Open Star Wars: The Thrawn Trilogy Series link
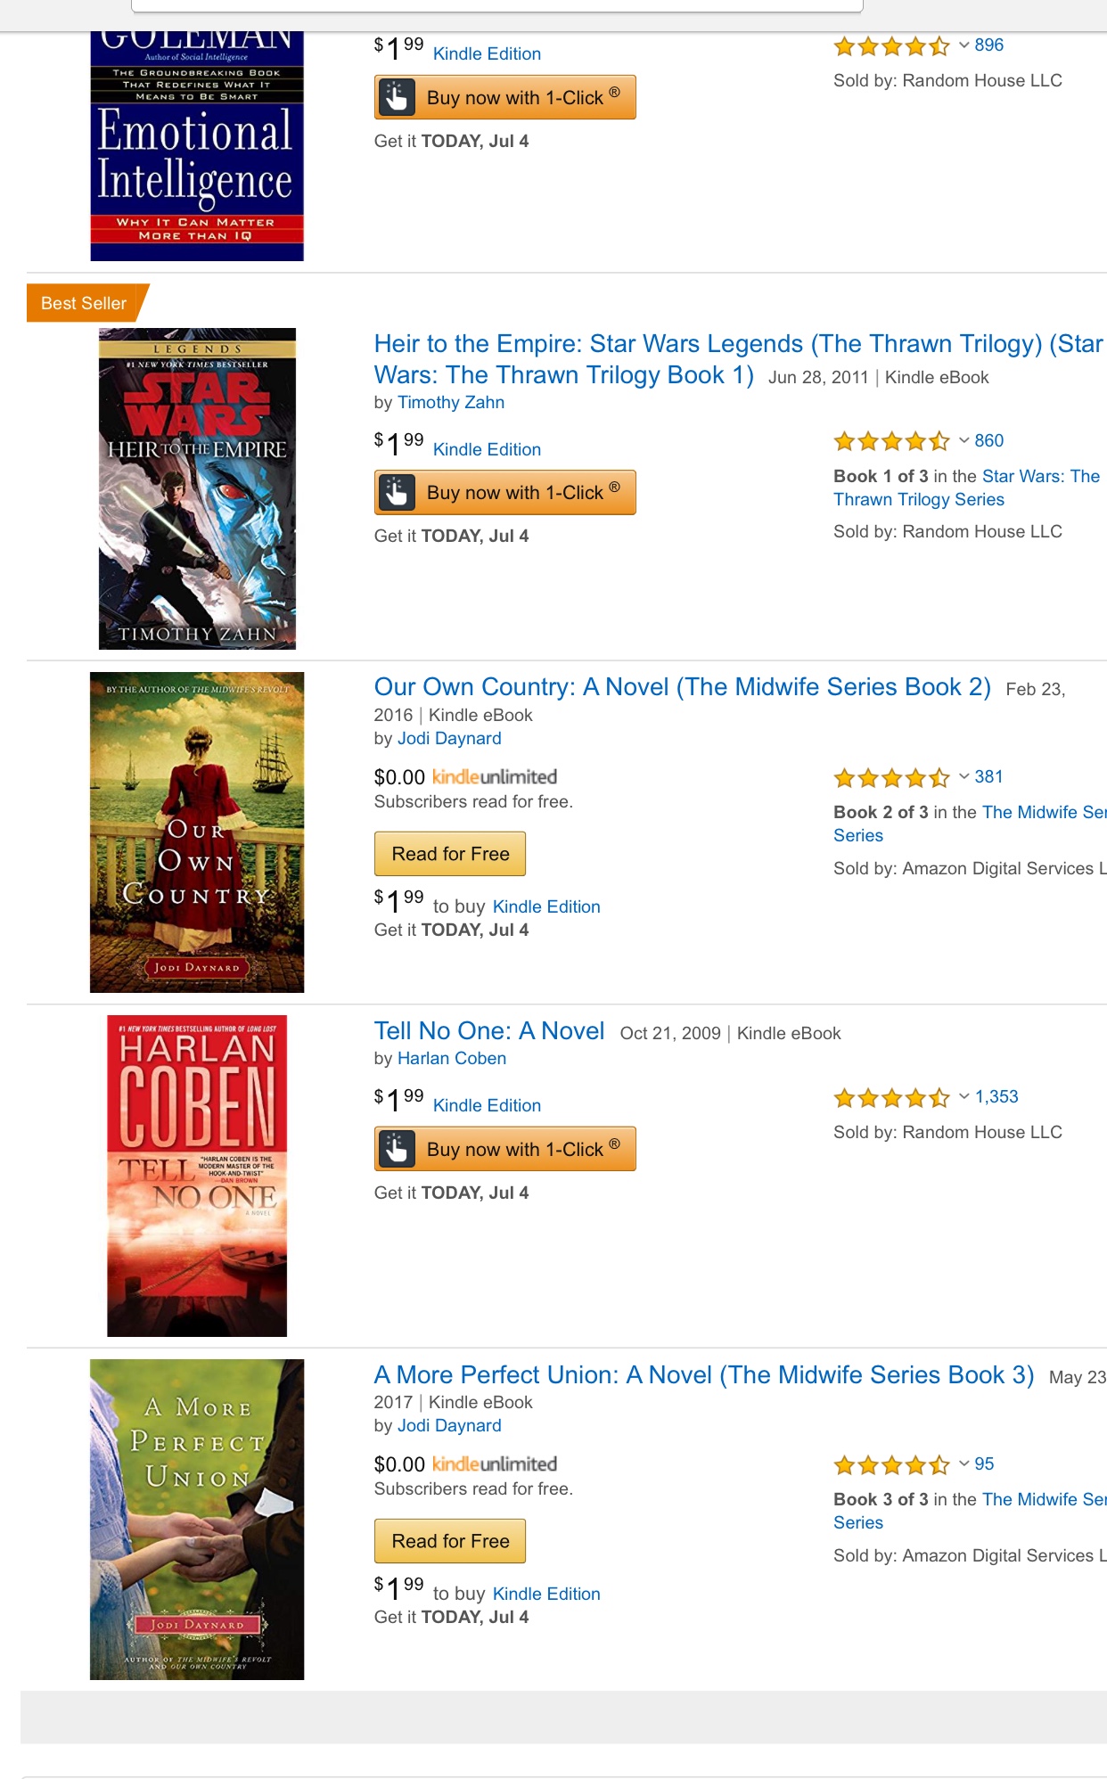Screen dimensions: 1107x1779 point(966,488)
